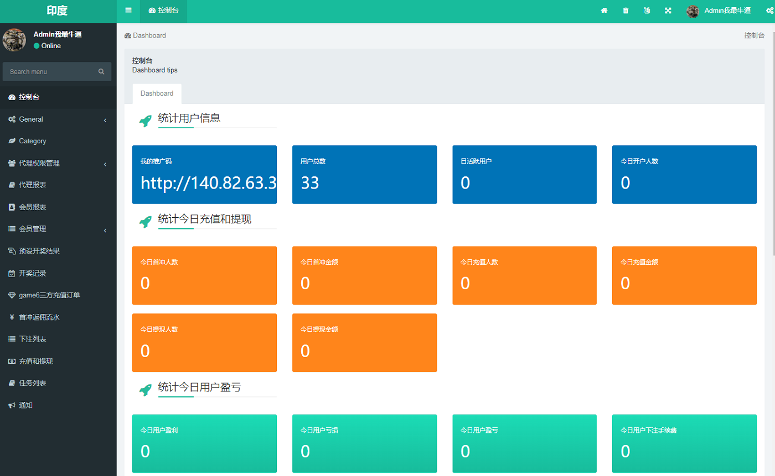Click the 我的推广码 promotion link card

204,175
